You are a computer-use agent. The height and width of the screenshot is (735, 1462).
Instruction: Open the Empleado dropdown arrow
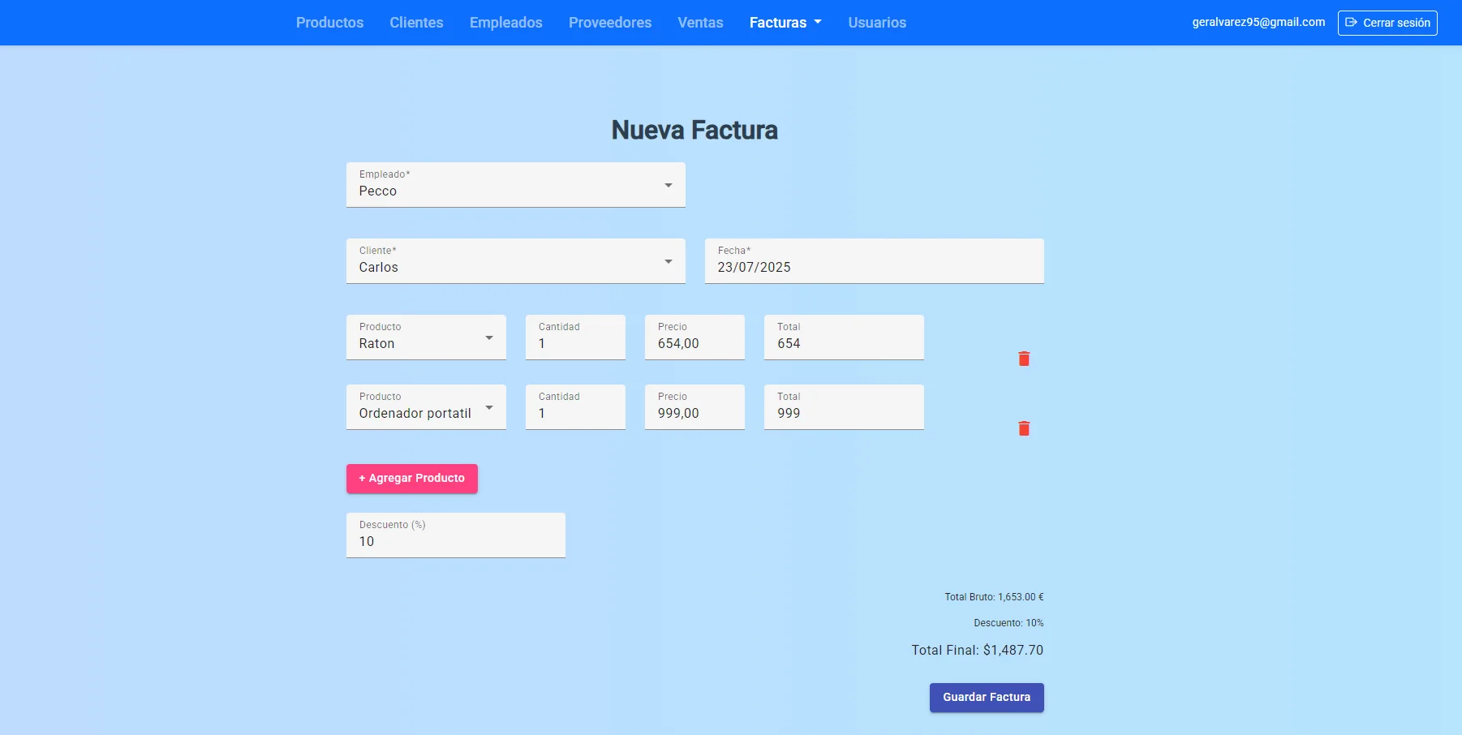(x=668, y=185)
